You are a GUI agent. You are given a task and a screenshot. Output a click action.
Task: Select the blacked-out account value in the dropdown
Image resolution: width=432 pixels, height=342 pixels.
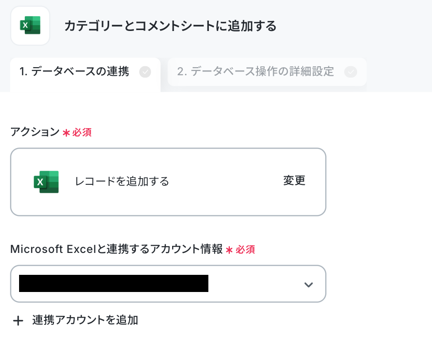(x=113, y=283)
